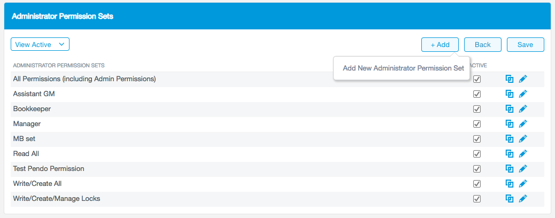The width and height of the screenshot is (555, 218).
Task: Select the Manager row name
Action: 27,124
